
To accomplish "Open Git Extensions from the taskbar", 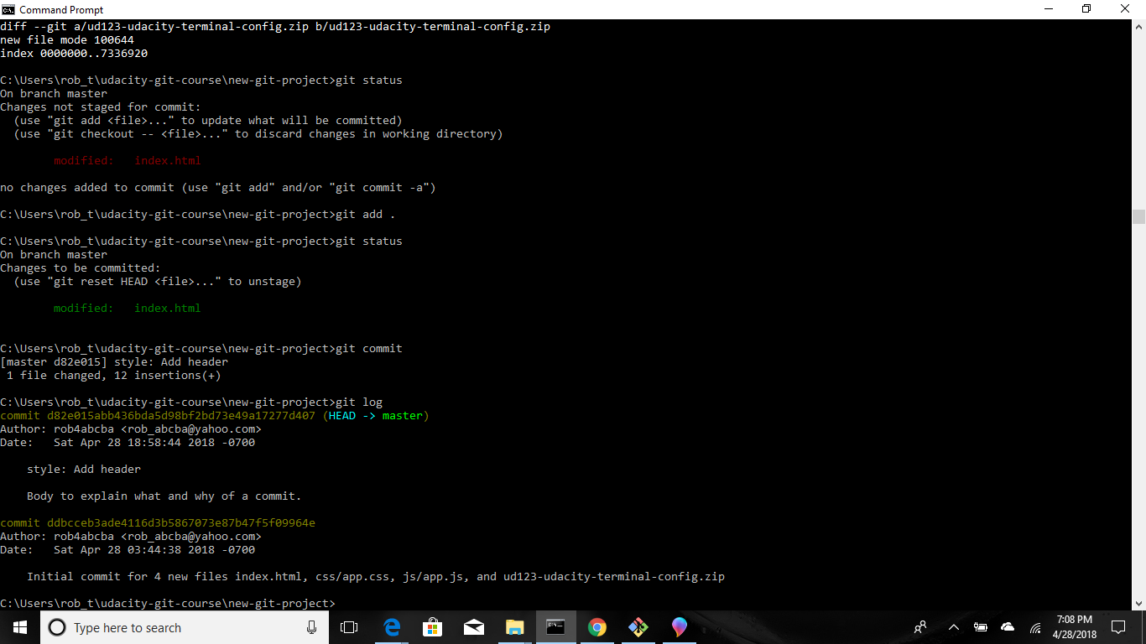I will [638, 626].
